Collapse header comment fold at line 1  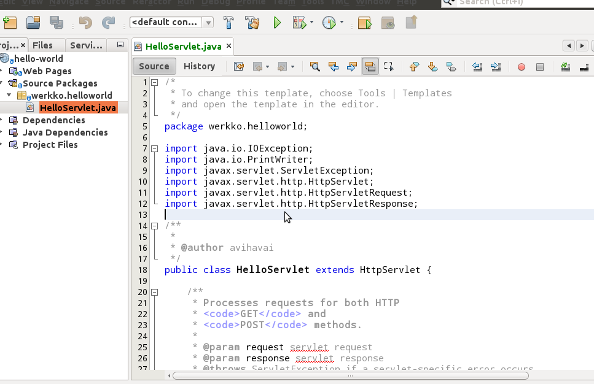tap(155, 82)
